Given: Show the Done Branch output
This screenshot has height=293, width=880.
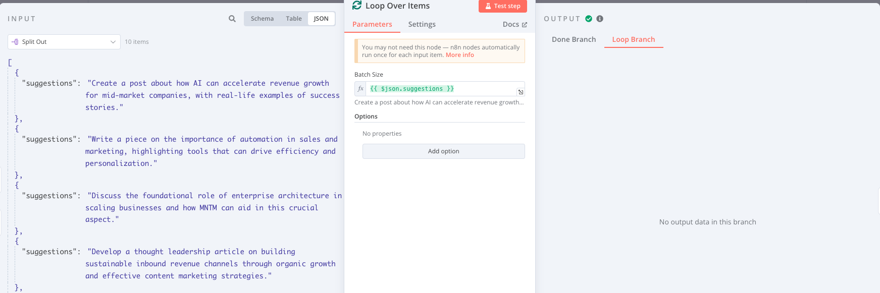Looking at the screenshot, I should (x=574, y=39).
